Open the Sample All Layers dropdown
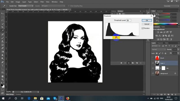 point(53,6)
